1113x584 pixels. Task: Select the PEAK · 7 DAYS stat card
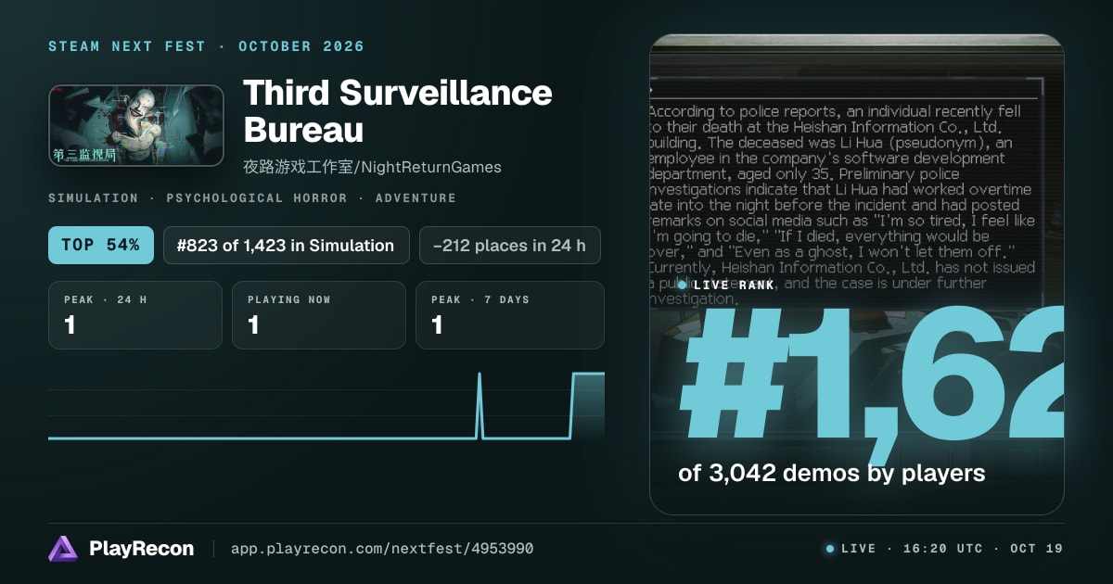(510, 315)
